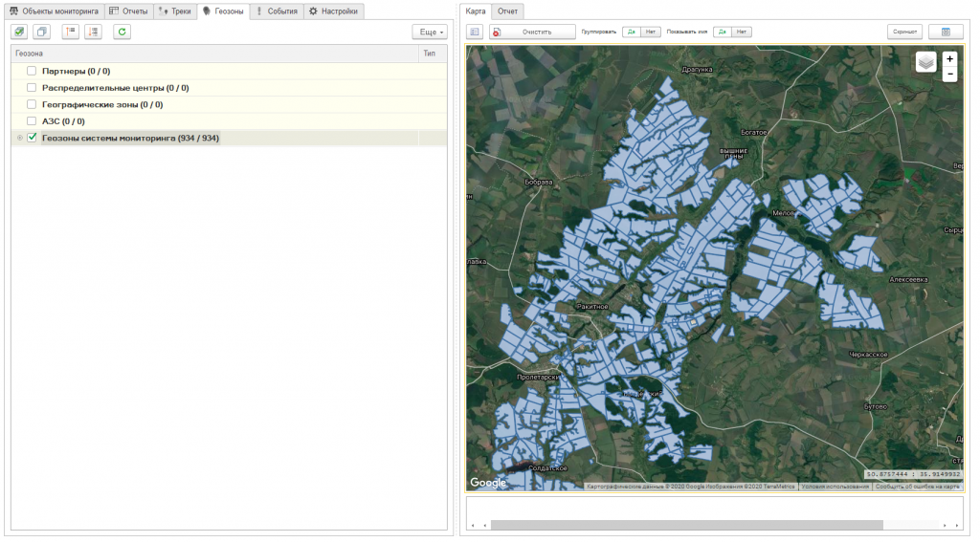The image size is (980, 542).
Task: Click the Скриншот button
Action: tap(904, 32)
